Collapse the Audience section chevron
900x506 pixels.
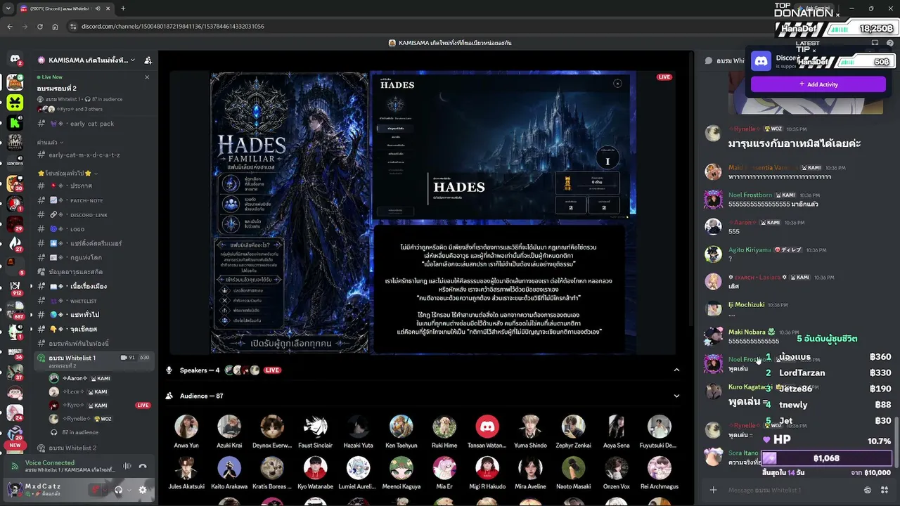coord(676,396)
